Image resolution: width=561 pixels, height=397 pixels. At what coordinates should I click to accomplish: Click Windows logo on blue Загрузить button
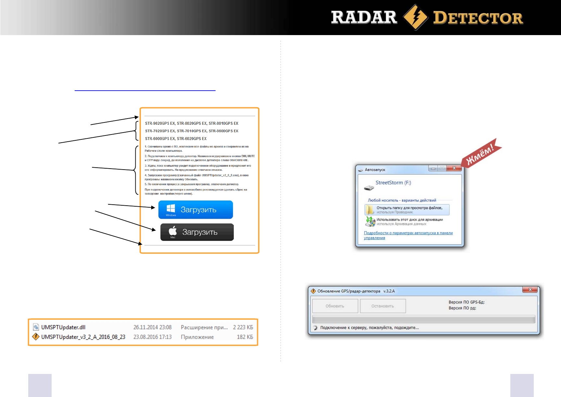171,208
